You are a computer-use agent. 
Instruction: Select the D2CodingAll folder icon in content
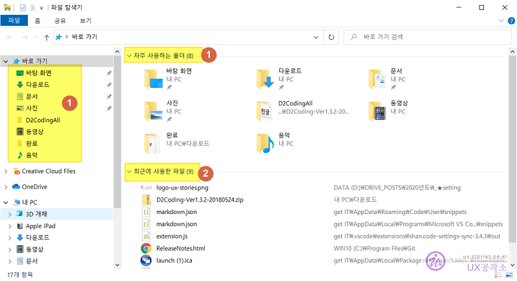point(265,111)
